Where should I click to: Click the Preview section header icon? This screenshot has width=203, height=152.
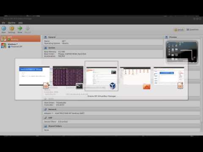click(167, 37)
